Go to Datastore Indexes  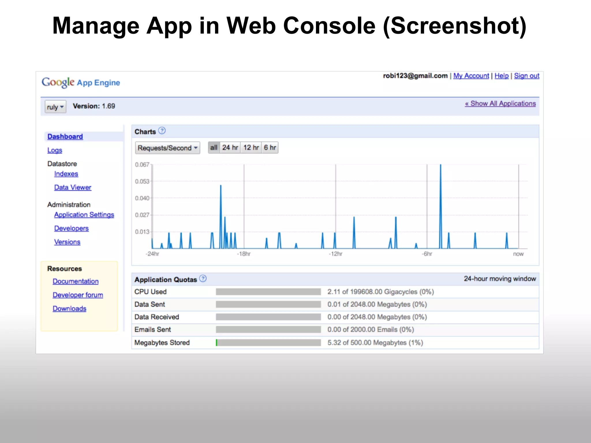(66, 174)
